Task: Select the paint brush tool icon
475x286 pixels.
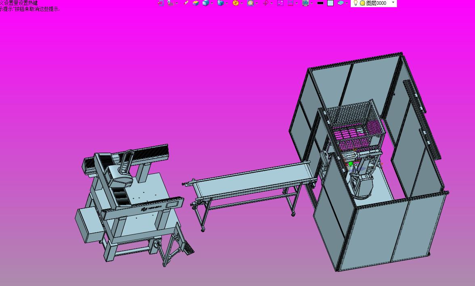Action: click(186, 3)
